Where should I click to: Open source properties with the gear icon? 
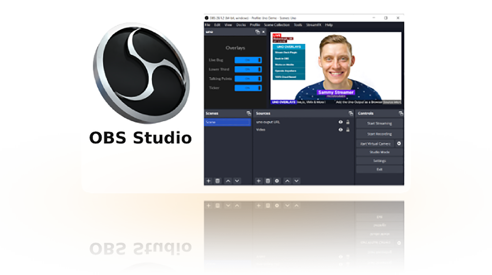[x=277, y=181]
